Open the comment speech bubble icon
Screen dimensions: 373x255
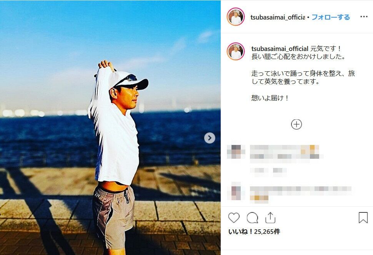(x=252, y=217)
